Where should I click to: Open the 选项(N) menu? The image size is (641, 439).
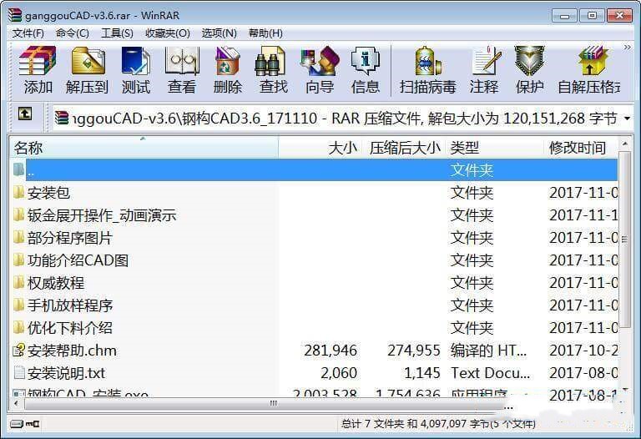point(220,33)
